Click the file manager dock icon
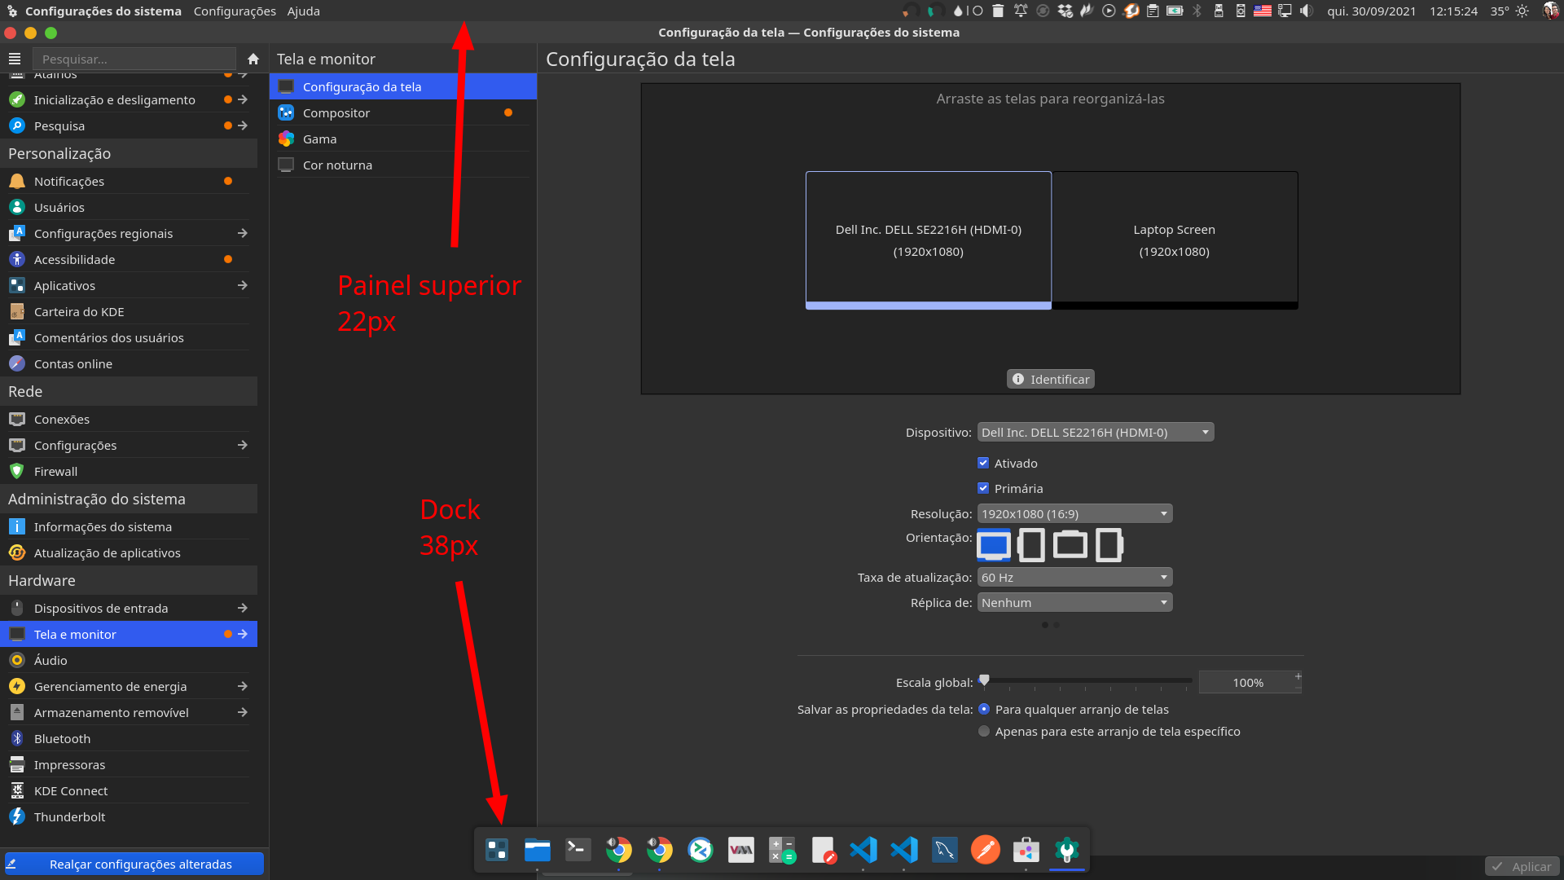1564x880 pixels. (x=536, y=850)
